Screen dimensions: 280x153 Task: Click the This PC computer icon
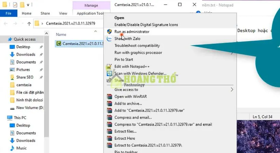click(10, 118)
